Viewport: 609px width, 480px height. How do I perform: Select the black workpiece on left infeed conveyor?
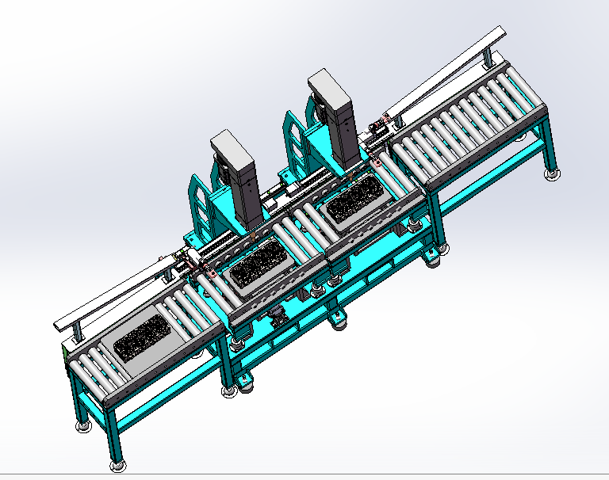pyautogui.click(x=141, y=340)
